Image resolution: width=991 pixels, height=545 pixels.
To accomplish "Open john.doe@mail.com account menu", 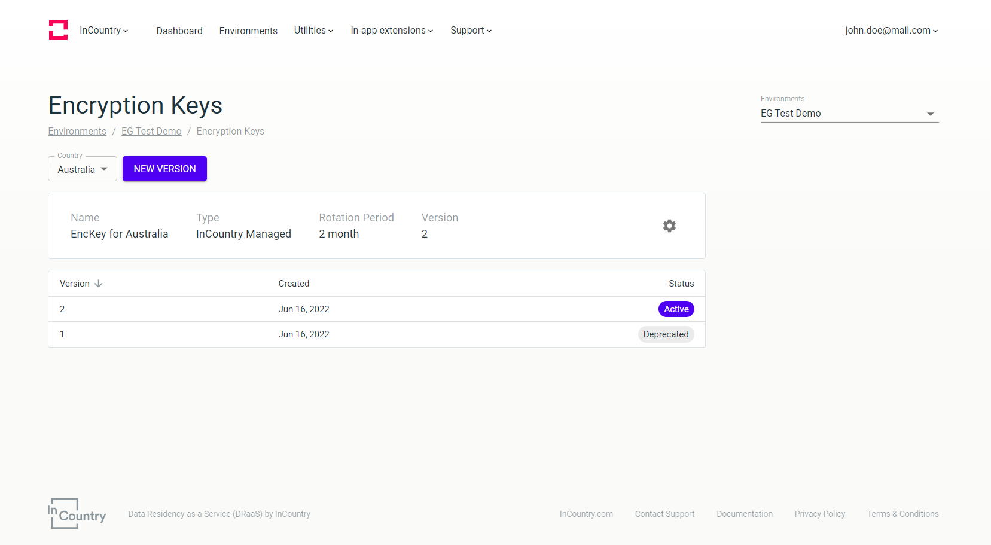I will pos(891,31).
